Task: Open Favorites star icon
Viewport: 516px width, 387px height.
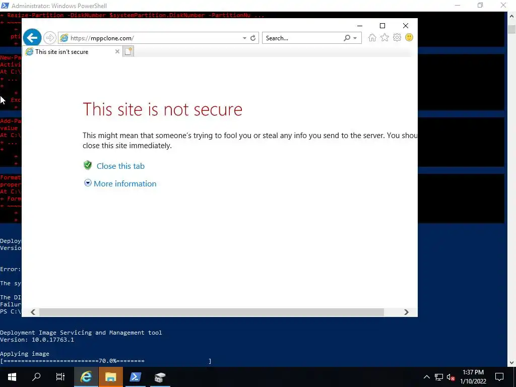Action: (384, 37)
